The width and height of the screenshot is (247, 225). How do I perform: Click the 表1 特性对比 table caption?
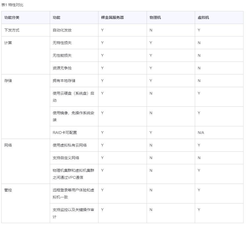pyautogui.click(x=12, y=5)
